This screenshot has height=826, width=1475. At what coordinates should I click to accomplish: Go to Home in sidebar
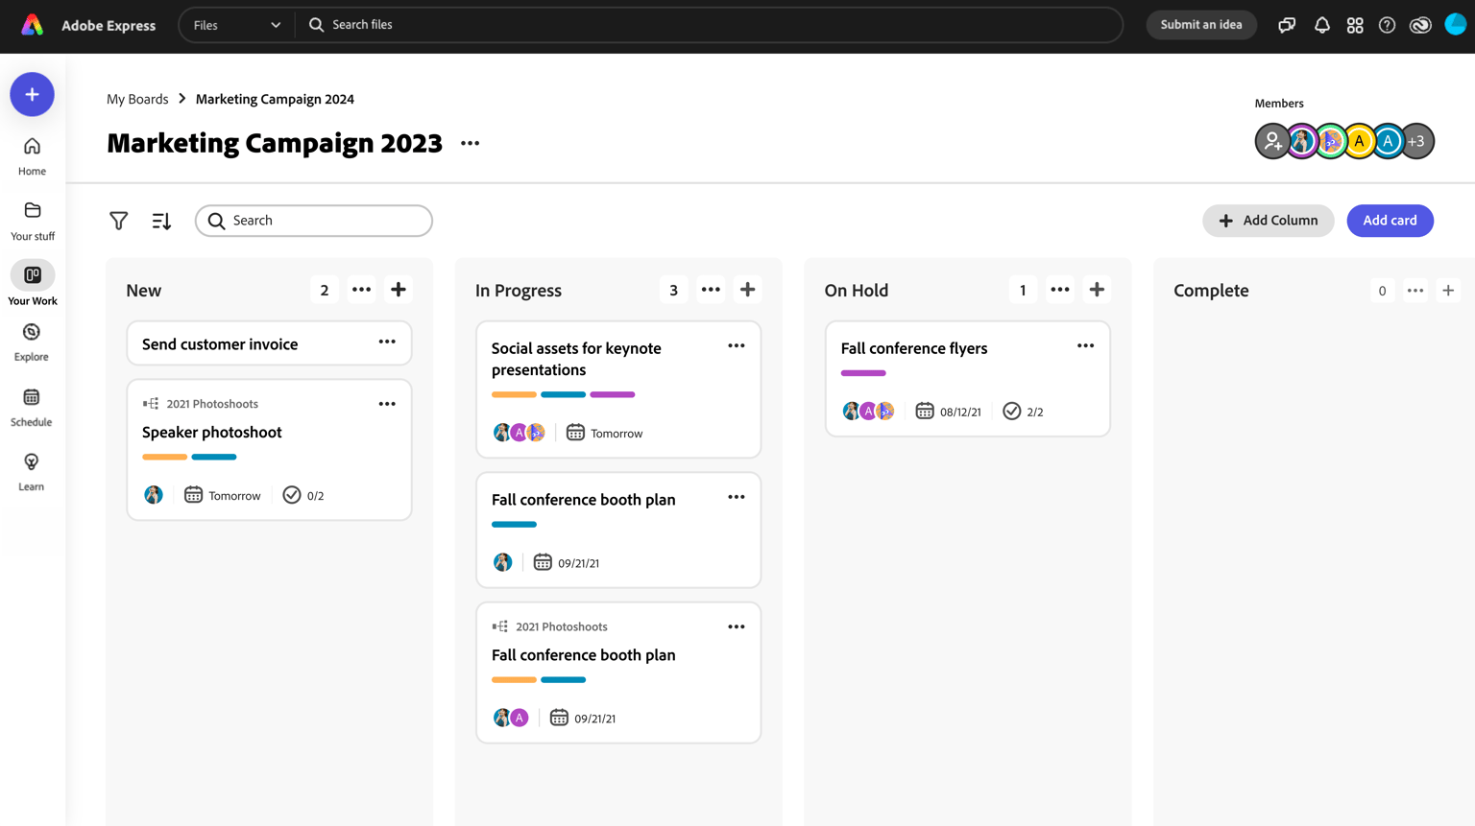pyautogui.click(x=32, y=156)
